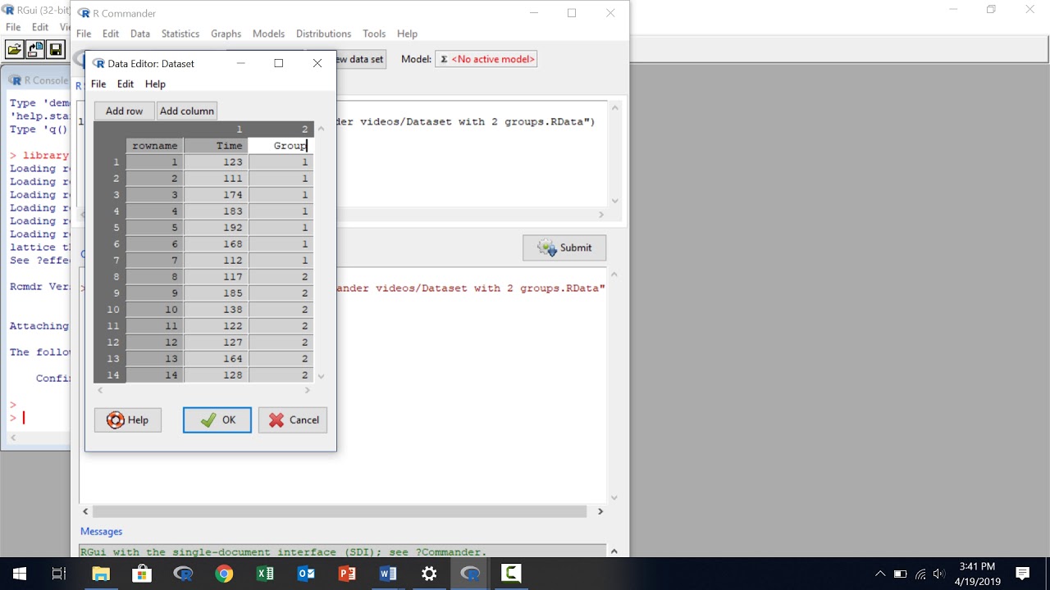This screenshot has height=590, width=1050.
Task: Click the volume icon in the system tray
Action: pyautogui.click(x=939, y=574)
